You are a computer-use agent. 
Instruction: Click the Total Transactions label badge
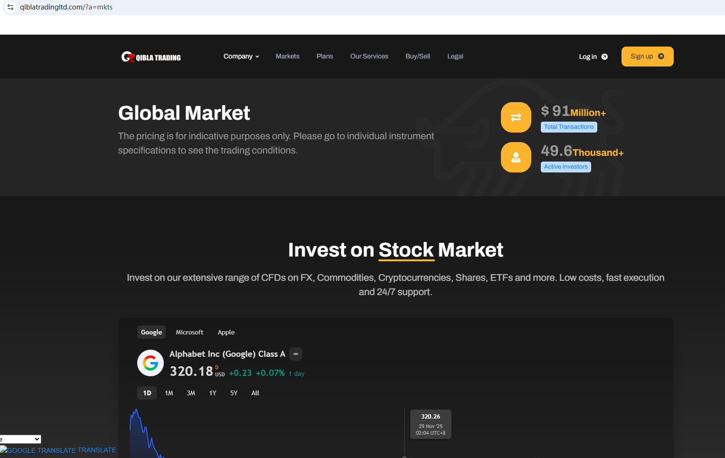[x=569, y=127]
